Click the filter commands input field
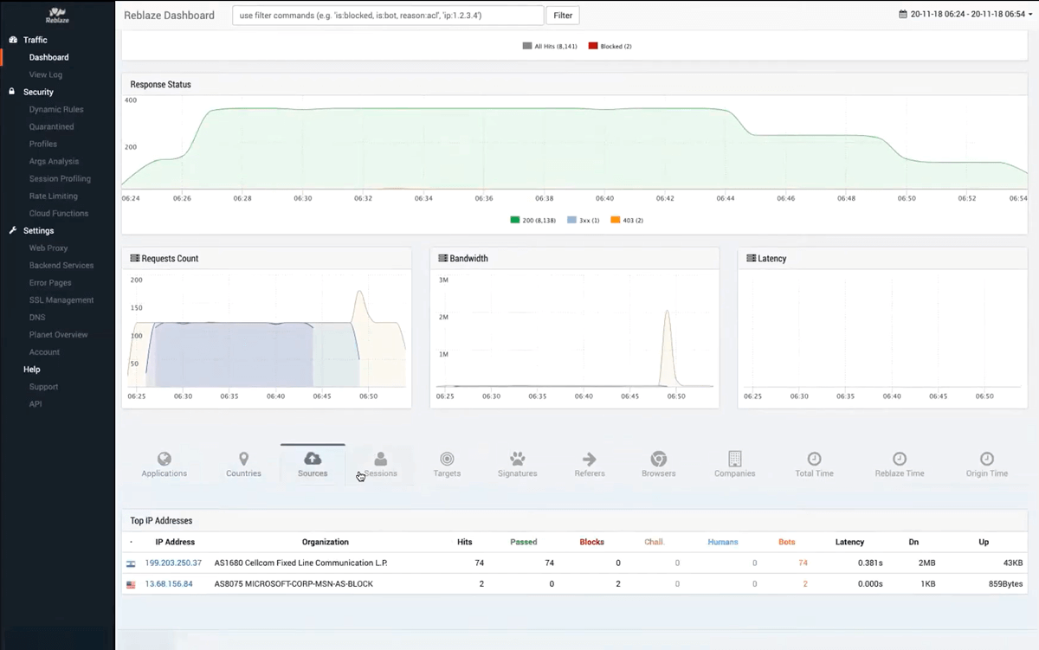The image size is (1039, 650). pos(388,15)
